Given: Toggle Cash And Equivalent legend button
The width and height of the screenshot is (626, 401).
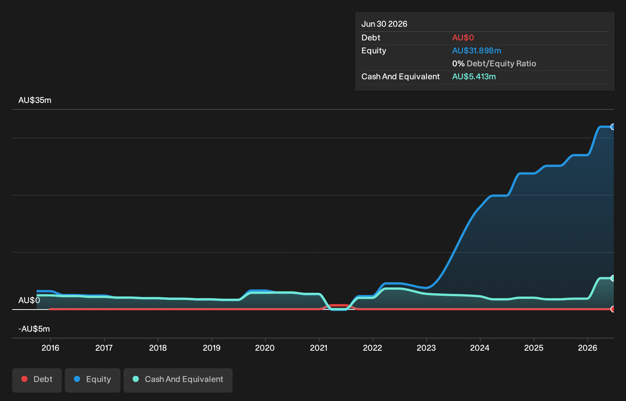Looking at the screenshot, I should [x=178, y=380].
